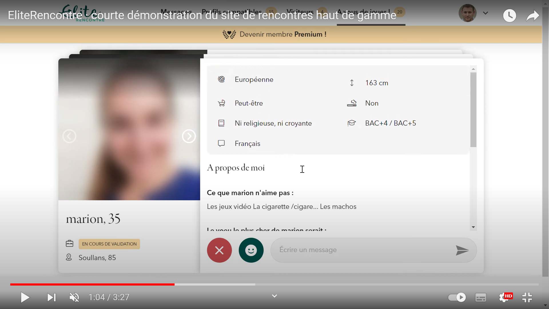
Task: Reject the profile with red X button
Action: (219, 250)
